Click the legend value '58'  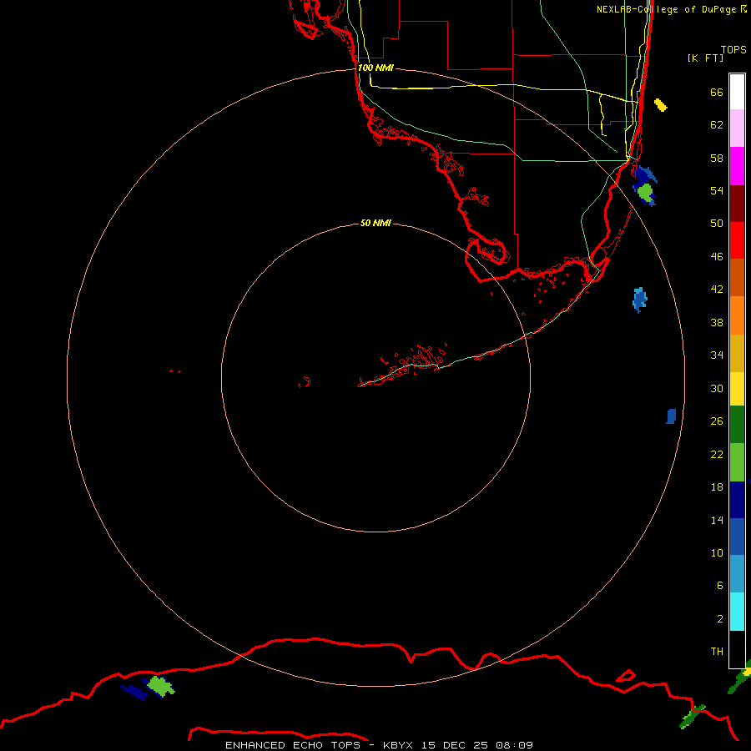[717, 158]
